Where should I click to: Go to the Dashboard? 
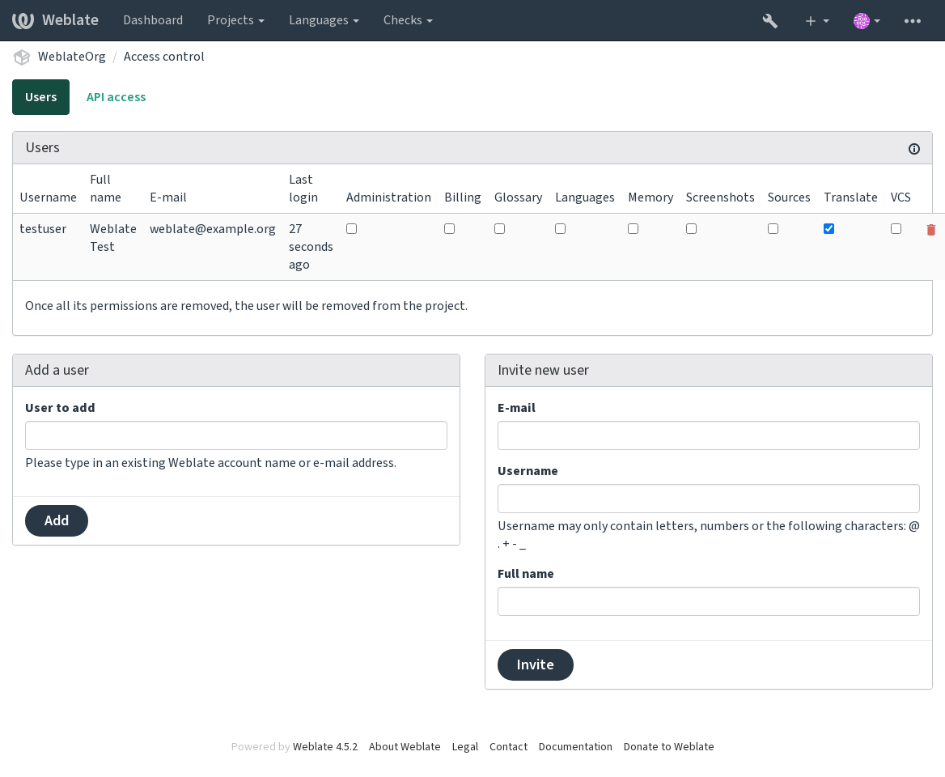coord(153,20)
